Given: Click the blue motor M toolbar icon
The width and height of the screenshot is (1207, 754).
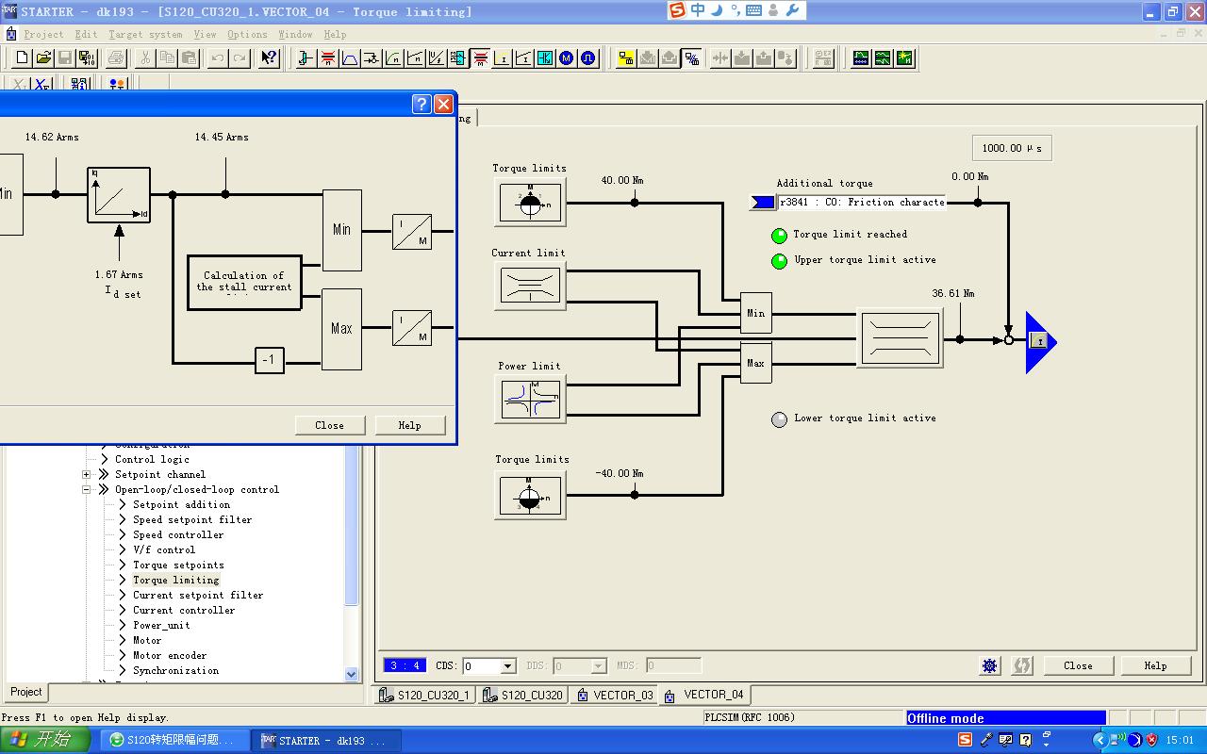Looking at the screenshot, I should [x=567, y=58].
